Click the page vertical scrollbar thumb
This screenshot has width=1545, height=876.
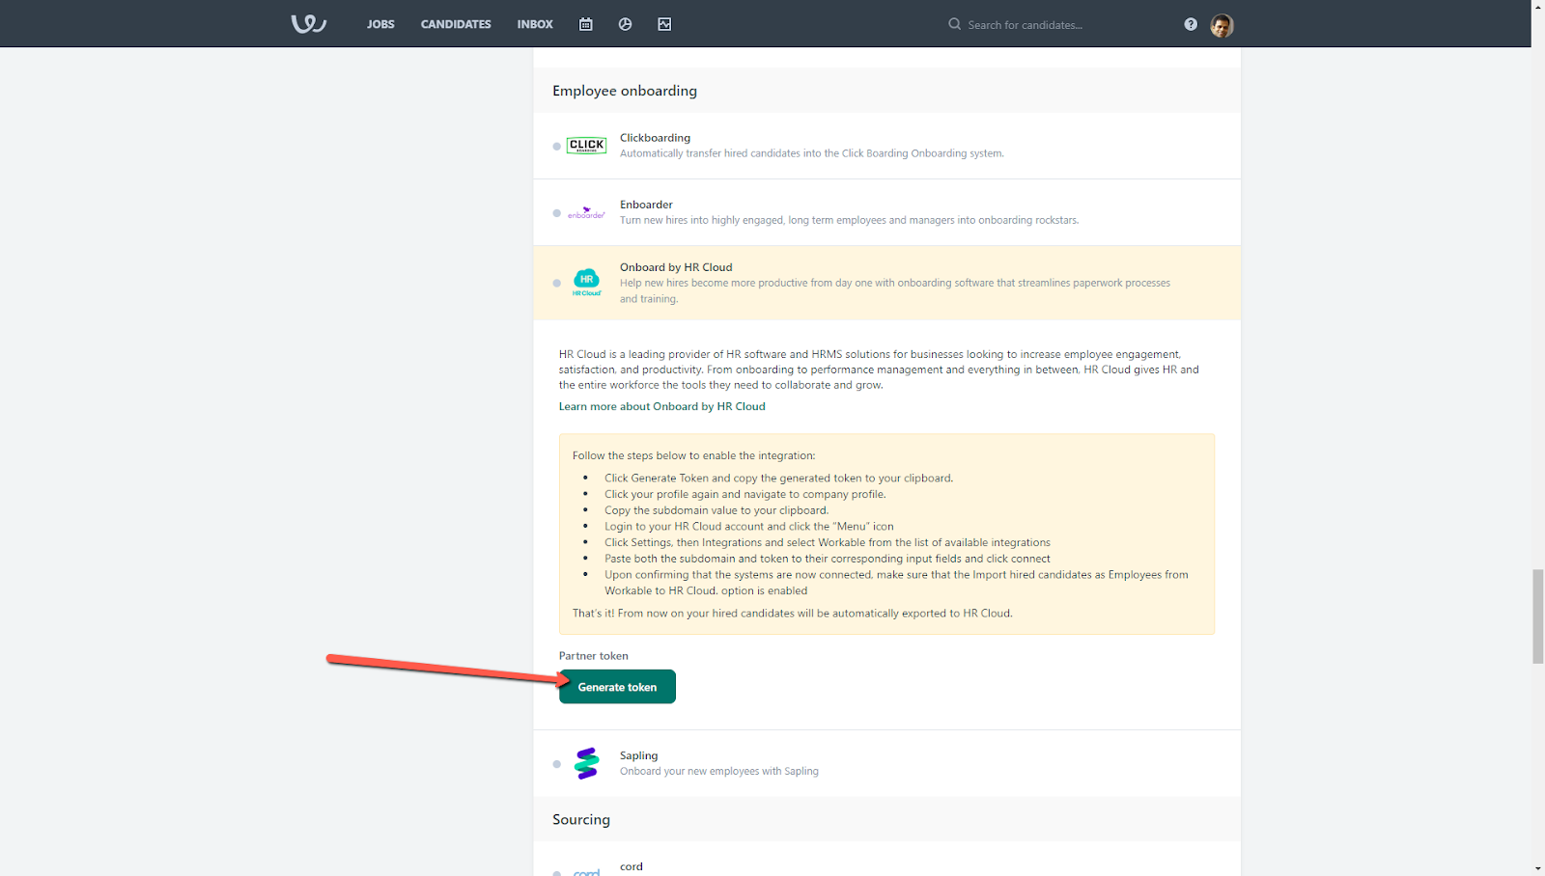[x=1537, y=616]
